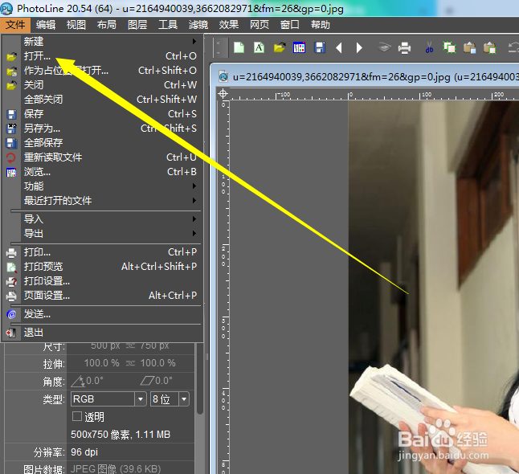The width and height of the screenshot is (519, 474).
Task: Choose 打印设置... menu entry
Action: click(102, 281)
